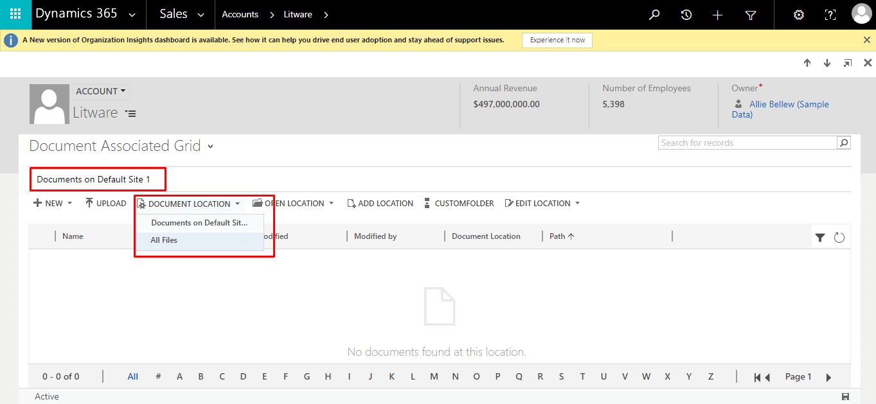Click the save icon in status bar
The image size is (876, 404).
pos(846,396)
